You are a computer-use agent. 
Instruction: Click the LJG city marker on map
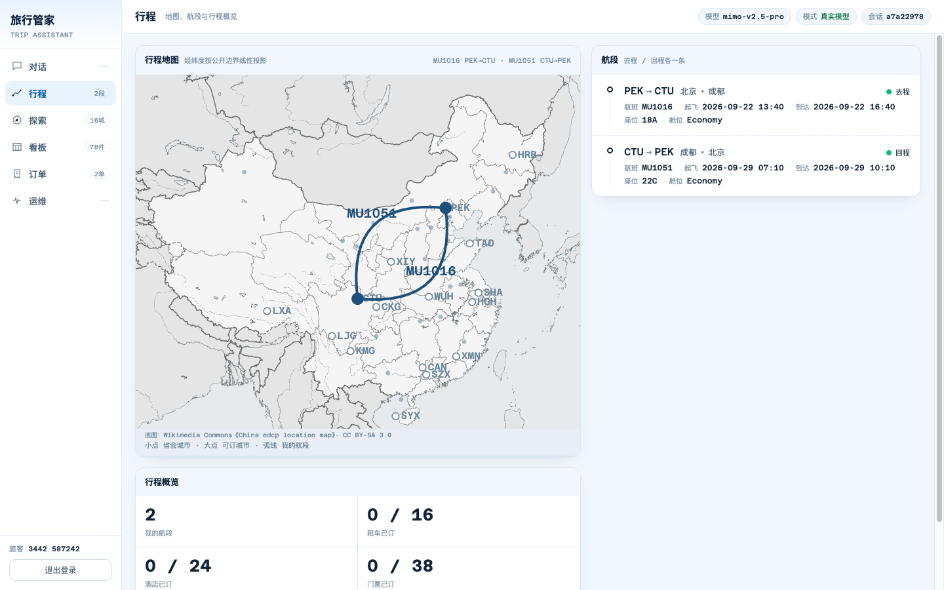point(332,336)
